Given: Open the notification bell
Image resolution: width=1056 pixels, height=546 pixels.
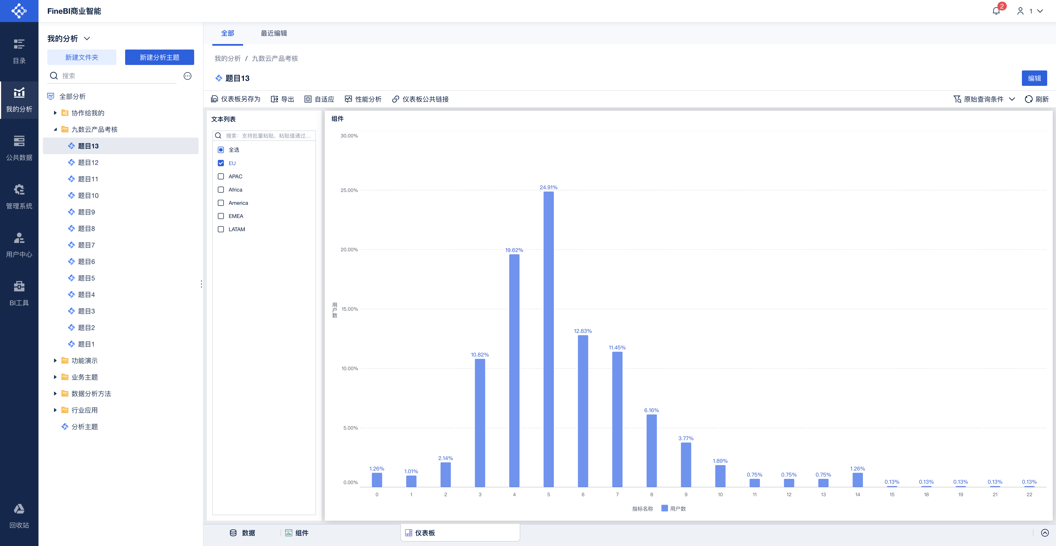Looking at the screenshot, I should tap(996, 11).
